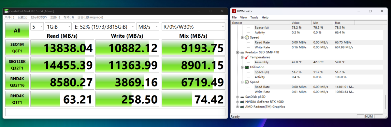The image size is (391, 127).
Task: Click the Speed gauge icon under Predator SSD
Action: coord(247,82)
